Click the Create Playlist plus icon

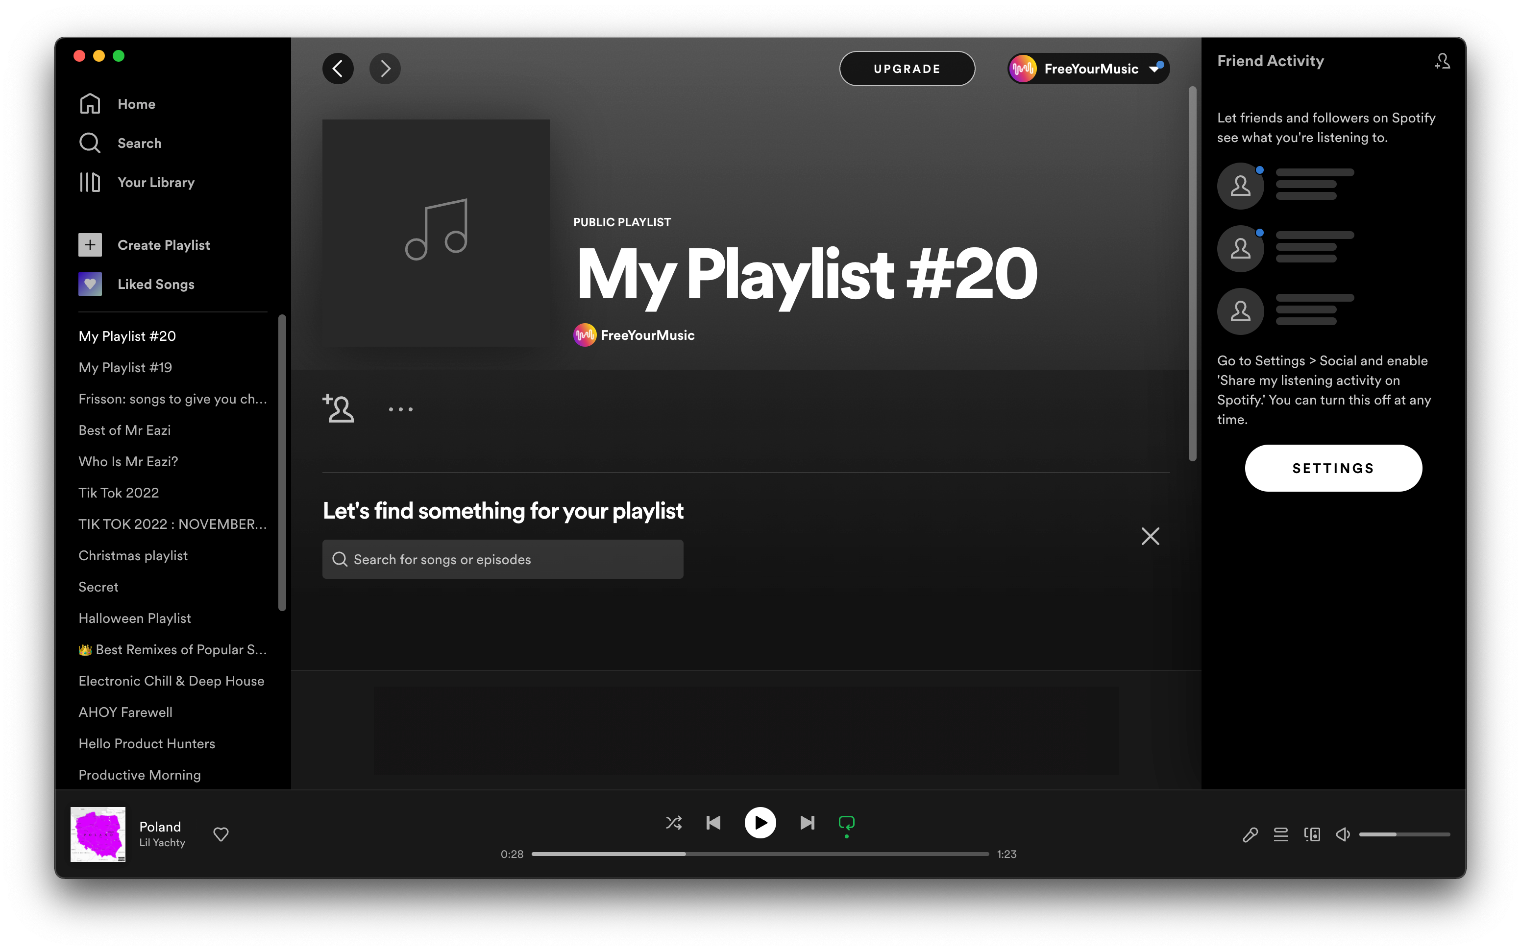coord(90,245)
